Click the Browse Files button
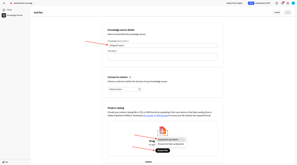Image resolution: width=297 pixels, height=165 pixels. pyautogui.click(x=162, y=150)
